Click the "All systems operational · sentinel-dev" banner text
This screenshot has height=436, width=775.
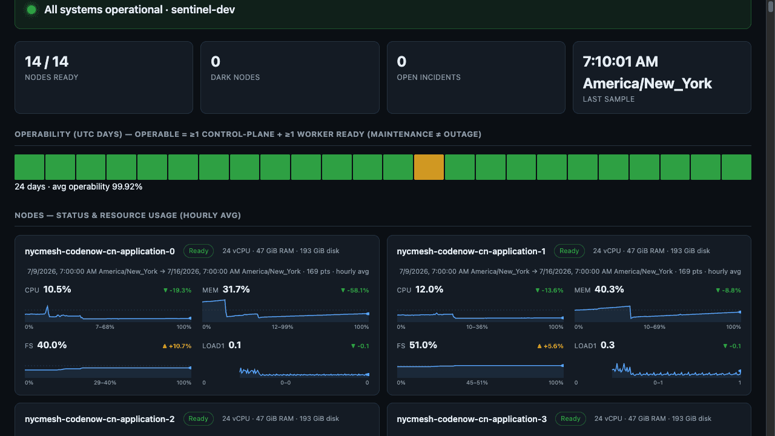click(x=140, y=10)
